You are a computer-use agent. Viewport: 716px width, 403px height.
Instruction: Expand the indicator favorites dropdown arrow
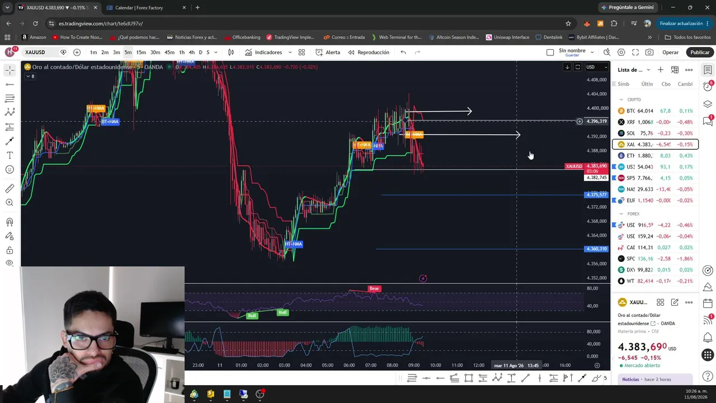coord(290,52)
